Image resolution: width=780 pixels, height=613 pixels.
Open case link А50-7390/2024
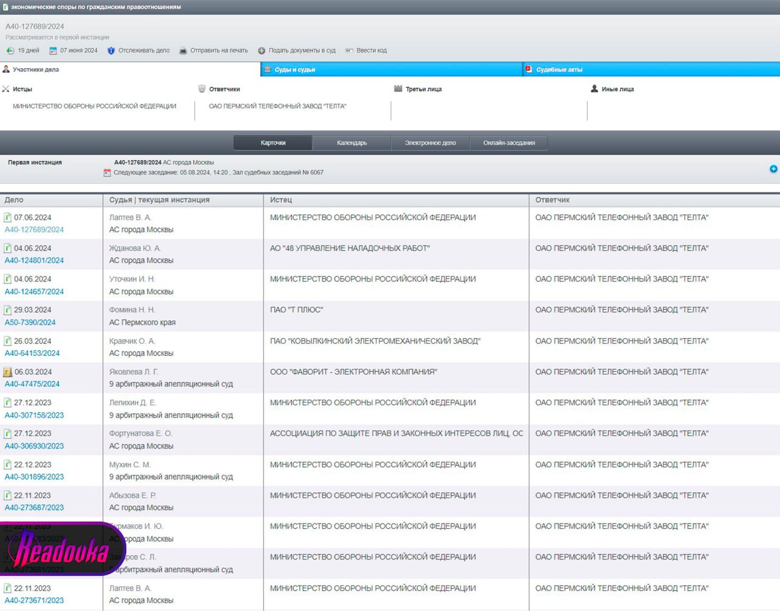[x=30, y=322]
